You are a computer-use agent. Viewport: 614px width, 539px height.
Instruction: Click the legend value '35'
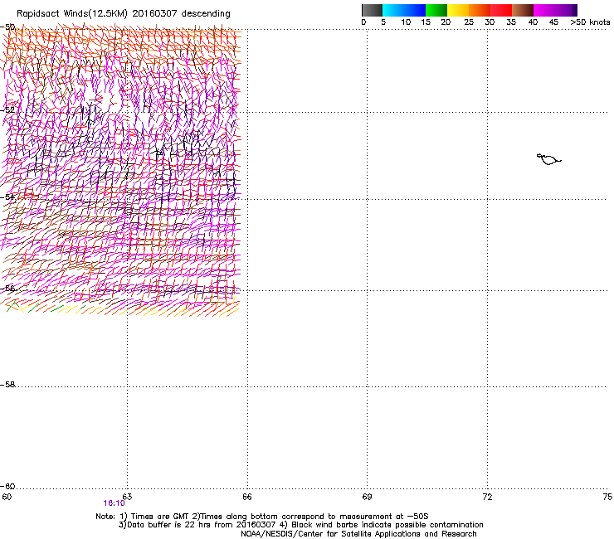[x=511, y=22]
